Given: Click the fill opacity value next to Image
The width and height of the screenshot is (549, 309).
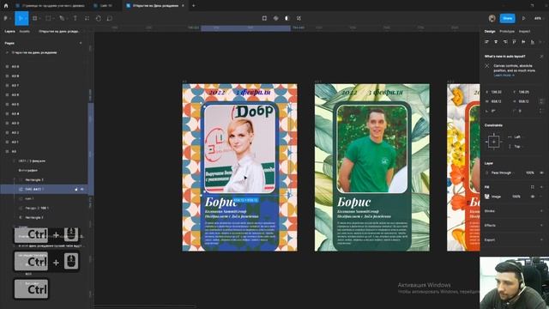Looking at the screenshot, I should [x=516, y=197].
